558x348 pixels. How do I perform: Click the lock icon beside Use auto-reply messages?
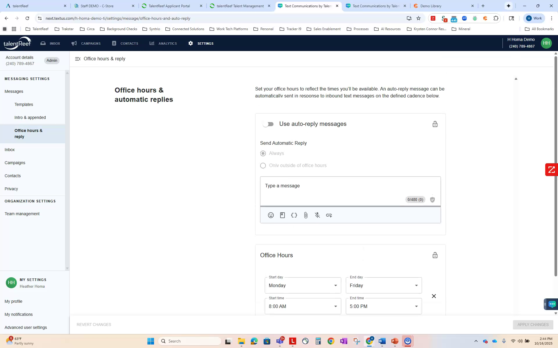pos(435,124)
